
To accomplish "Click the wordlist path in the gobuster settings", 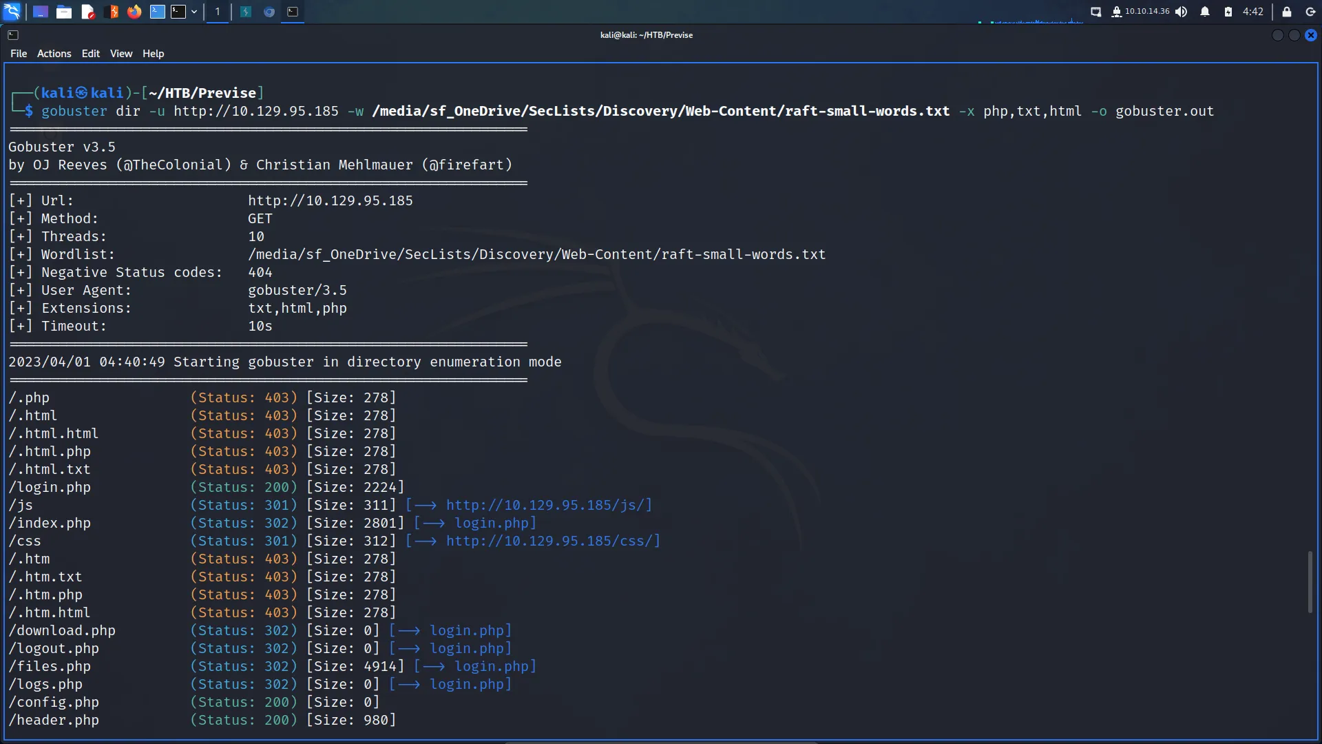I will [536, 254].
